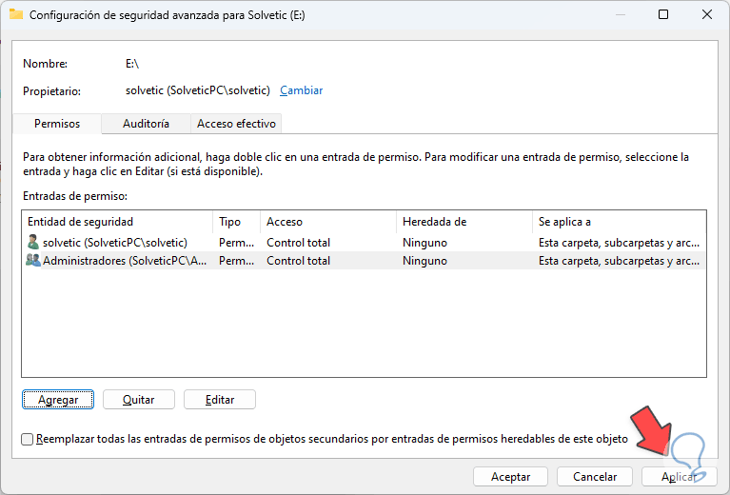This screenshot has height=495, width=730.
Task: Maximize the security settings window
Action: pyautogui.click(x=663, y=14)
